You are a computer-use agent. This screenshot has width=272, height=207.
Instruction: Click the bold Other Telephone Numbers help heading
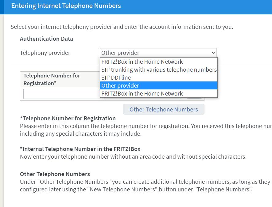[x=55, y=174]
